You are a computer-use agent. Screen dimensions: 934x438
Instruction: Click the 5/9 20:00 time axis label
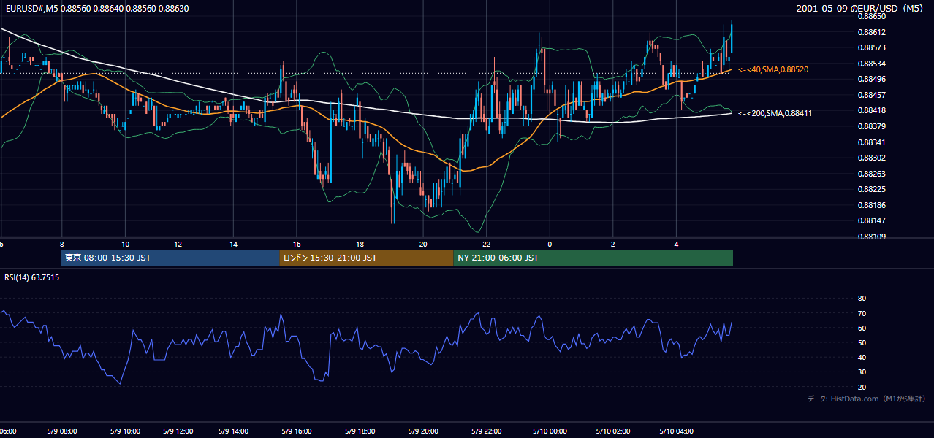(423, 431)
